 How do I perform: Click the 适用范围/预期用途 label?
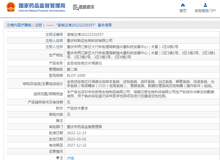(x=48, y=94)
